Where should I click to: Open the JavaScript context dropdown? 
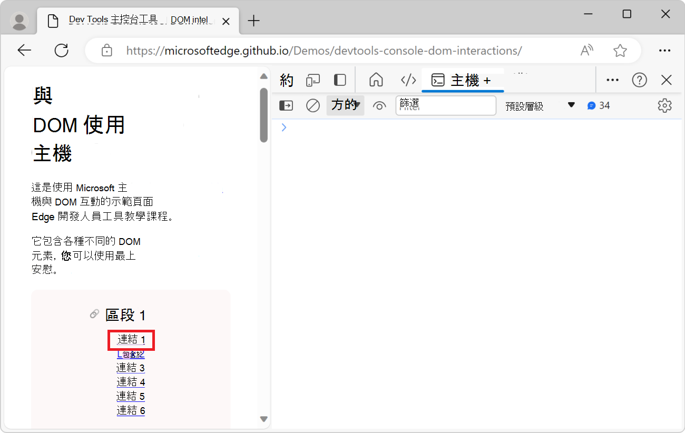[345, 105]
